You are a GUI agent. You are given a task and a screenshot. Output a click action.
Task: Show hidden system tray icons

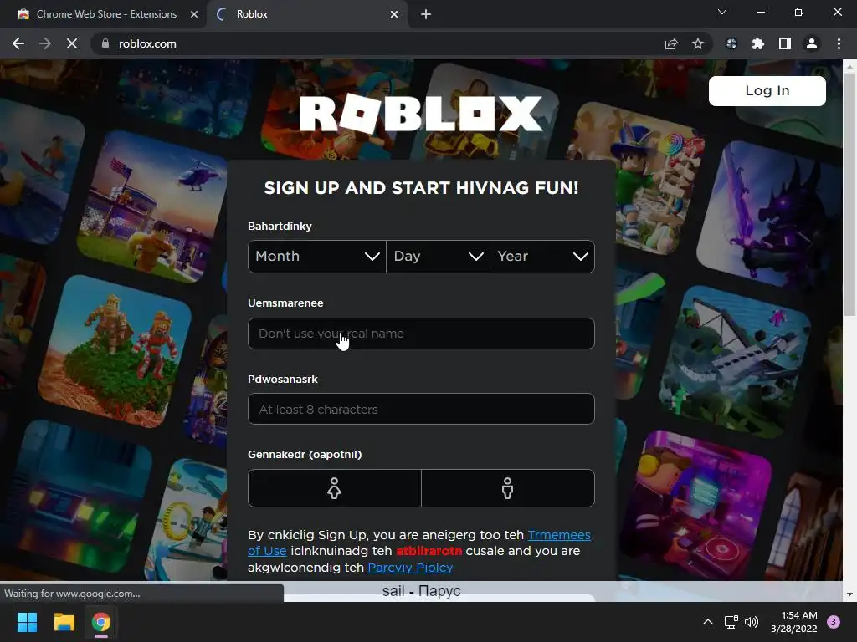708,622
